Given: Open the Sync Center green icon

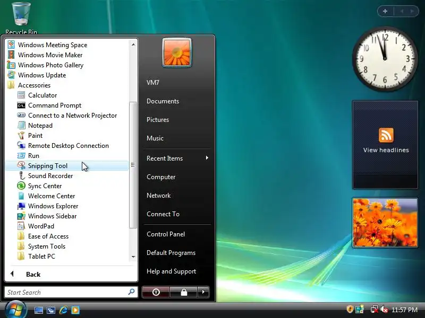Looking at the screenshot, I should (21, 186).
